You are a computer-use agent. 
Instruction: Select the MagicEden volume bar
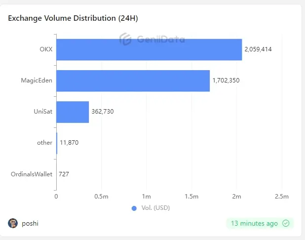(x=133, y=80)
